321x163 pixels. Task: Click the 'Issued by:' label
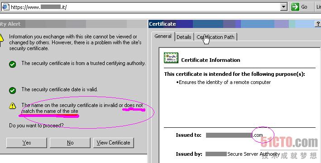[189, 154]
